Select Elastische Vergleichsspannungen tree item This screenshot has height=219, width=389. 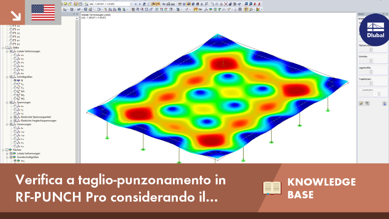click(38, 121)
